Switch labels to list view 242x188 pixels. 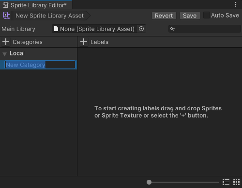pos(226,182)
